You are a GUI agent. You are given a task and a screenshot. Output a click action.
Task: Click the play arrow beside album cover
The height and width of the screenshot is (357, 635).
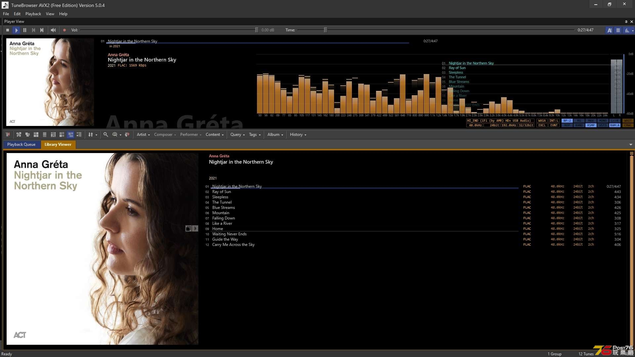(195, 228)
